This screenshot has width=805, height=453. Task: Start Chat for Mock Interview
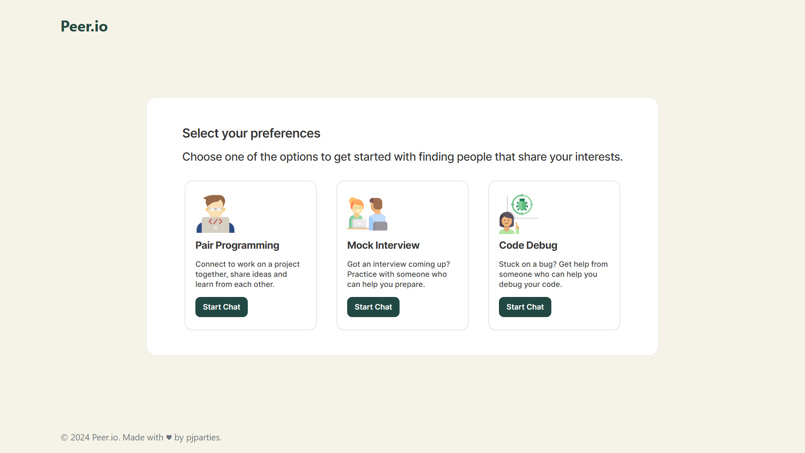373,307
